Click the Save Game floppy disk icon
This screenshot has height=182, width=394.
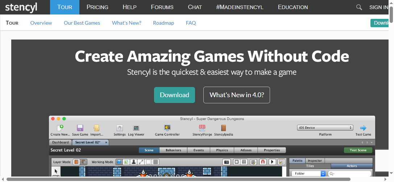coord(80,128)
